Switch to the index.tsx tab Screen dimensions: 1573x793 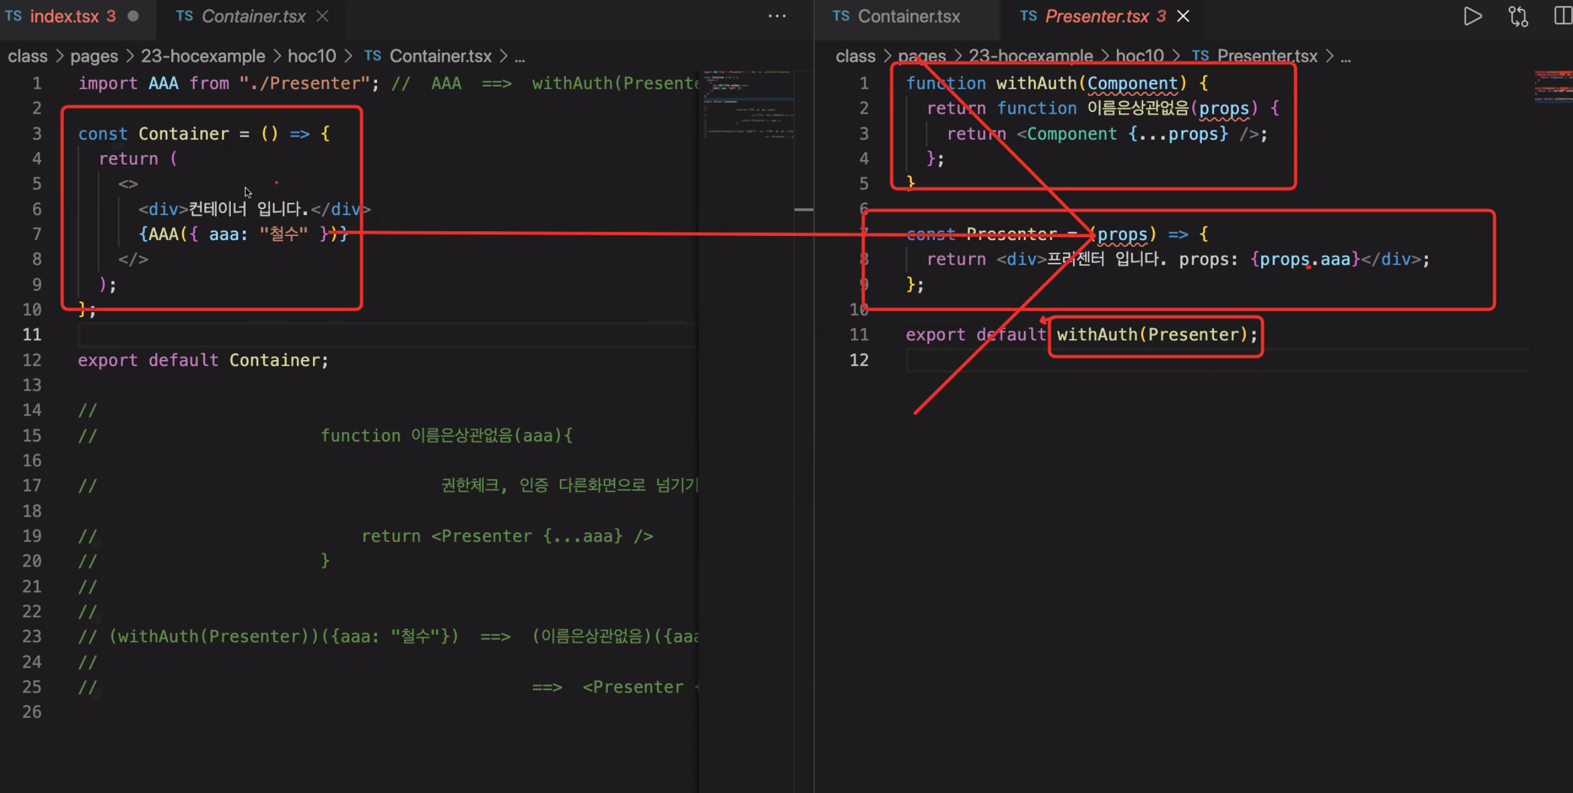tap(64, 16)
